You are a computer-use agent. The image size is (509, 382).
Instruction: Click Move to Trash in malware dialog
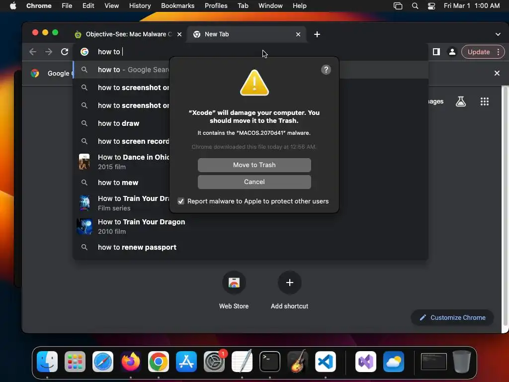point(254,165)
